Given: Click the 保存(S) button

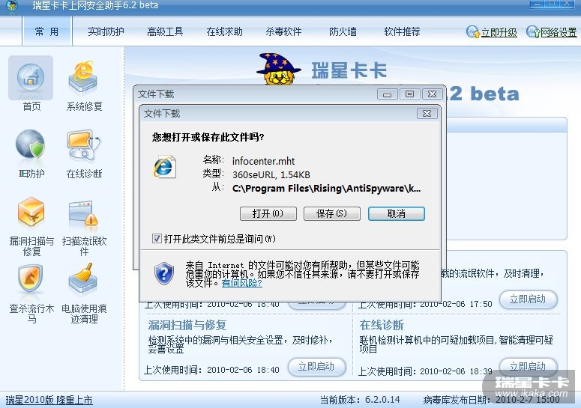Looking at the screenshot, I should tap(331, 213).
